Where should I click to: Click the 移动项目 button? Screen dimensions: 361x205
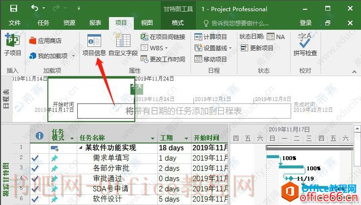[211, 59]
